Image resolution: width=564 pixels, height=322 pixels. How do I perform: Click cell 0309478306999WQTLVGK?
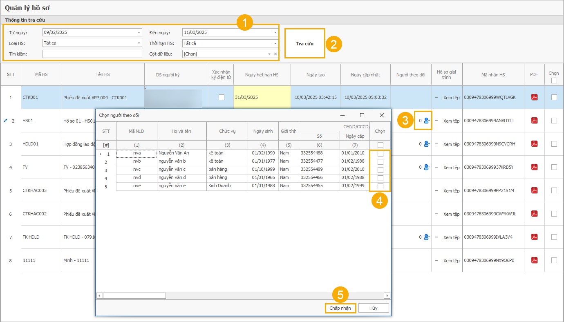click(493, 97)
